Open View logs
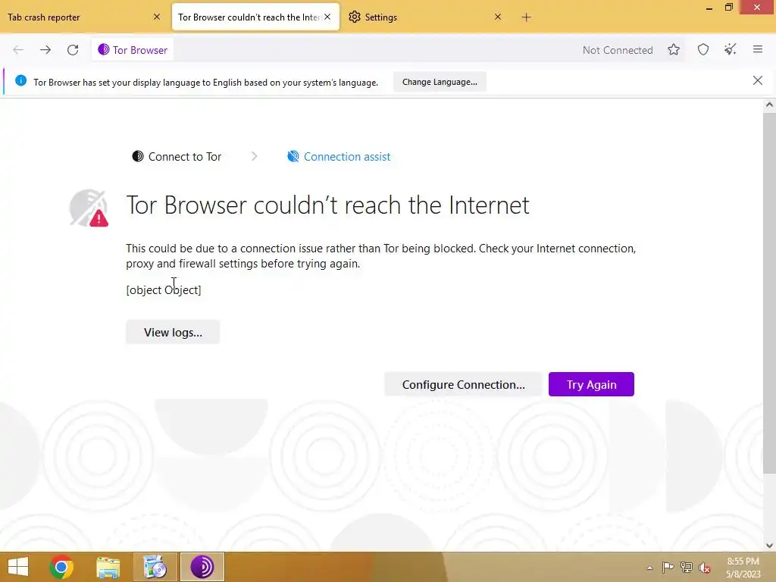Image resolution: width=776 pixels, height=582 pixels. (x=173, y=332)
